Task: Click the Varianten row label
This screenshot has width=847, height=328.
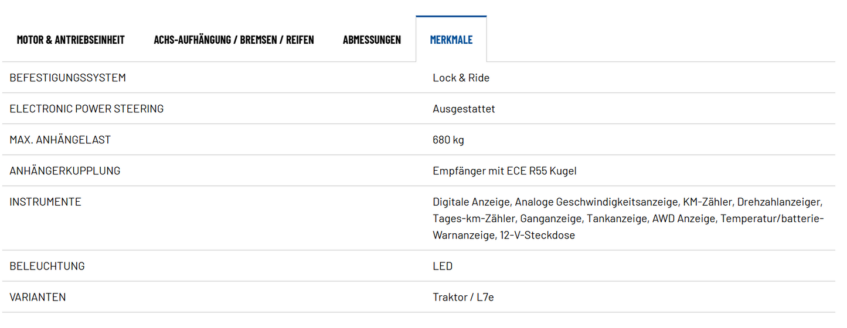Action: tap(38, 297)
